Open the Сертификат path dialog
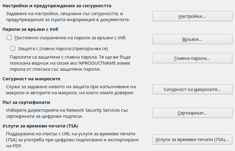Image resolution: width=235 pixels, height=151 pixels. click(x=192, y=113)
